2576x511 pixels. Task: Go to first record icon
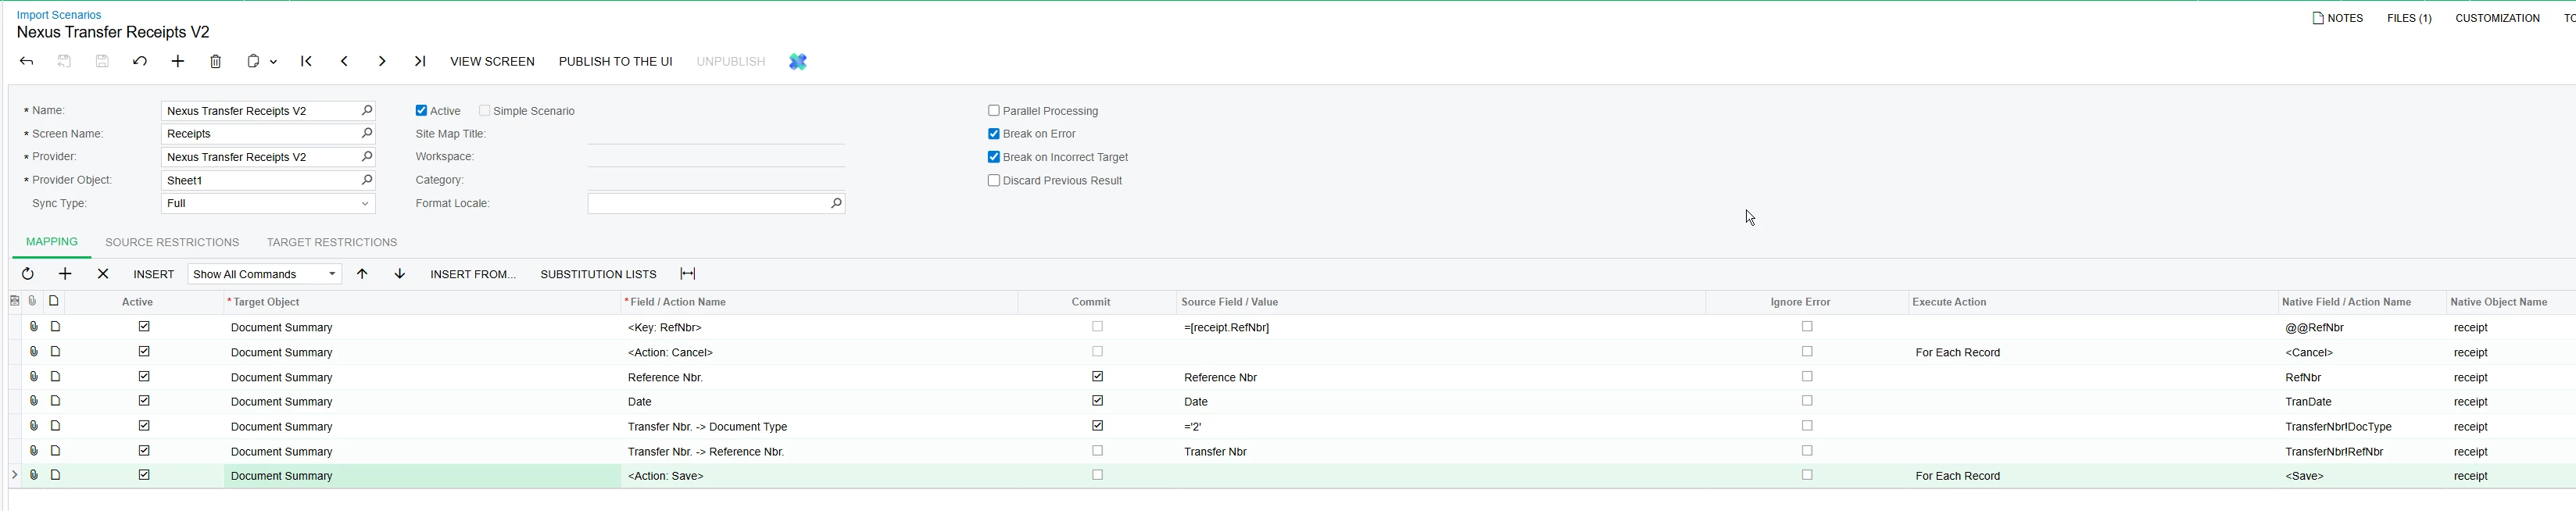click(x=307, y=62)
